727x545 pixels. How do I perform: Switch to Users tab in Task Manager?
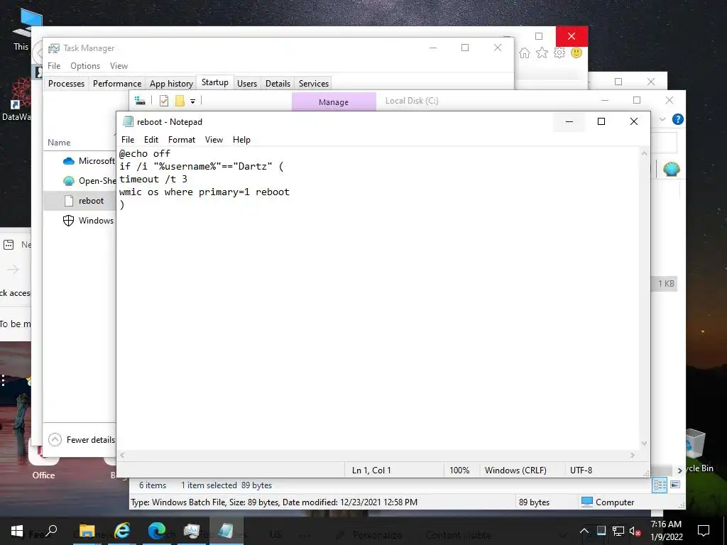(x=246, y=84)
